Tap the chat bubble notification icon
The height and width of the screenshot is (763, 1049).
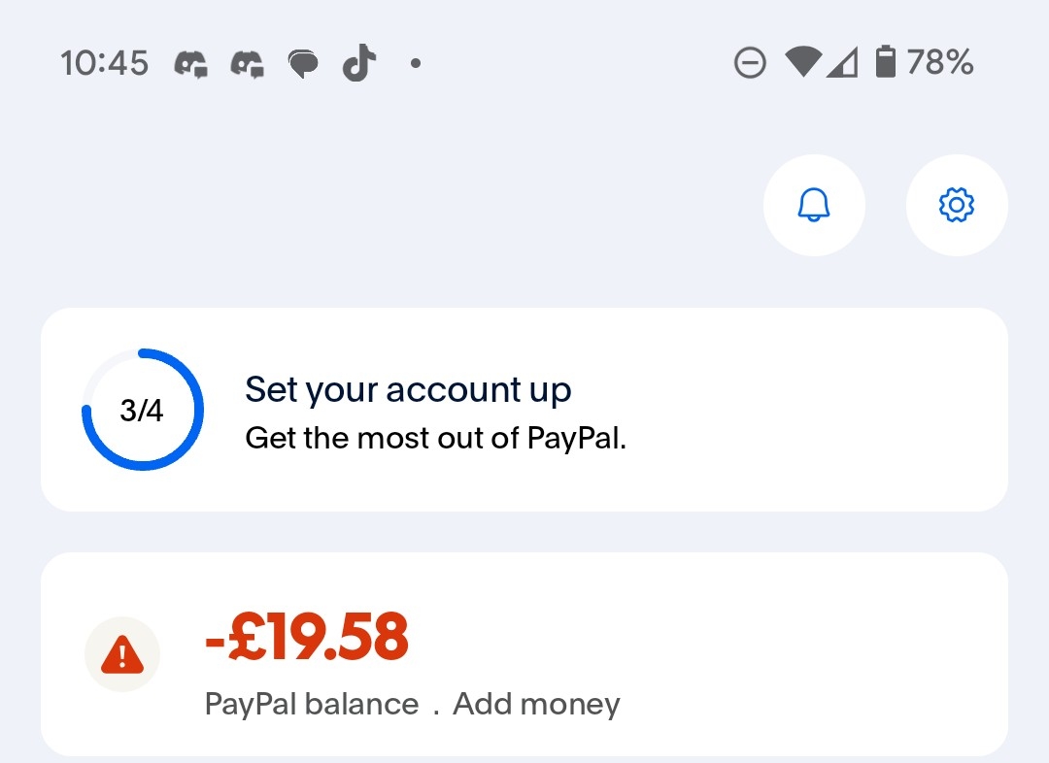click(304, 64)
